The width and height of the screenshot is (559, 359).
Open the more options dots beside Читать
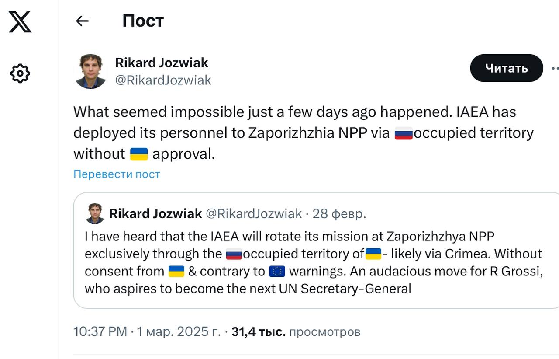[555, 68]
